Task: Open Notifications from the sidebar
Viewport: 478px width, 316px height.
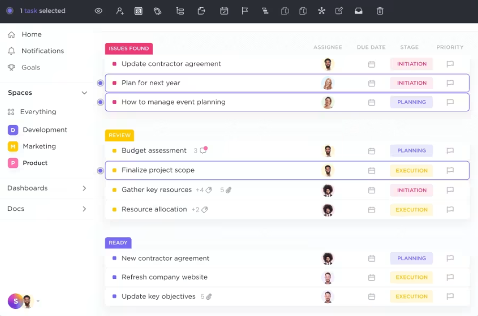Action: [x=42, y=51]
